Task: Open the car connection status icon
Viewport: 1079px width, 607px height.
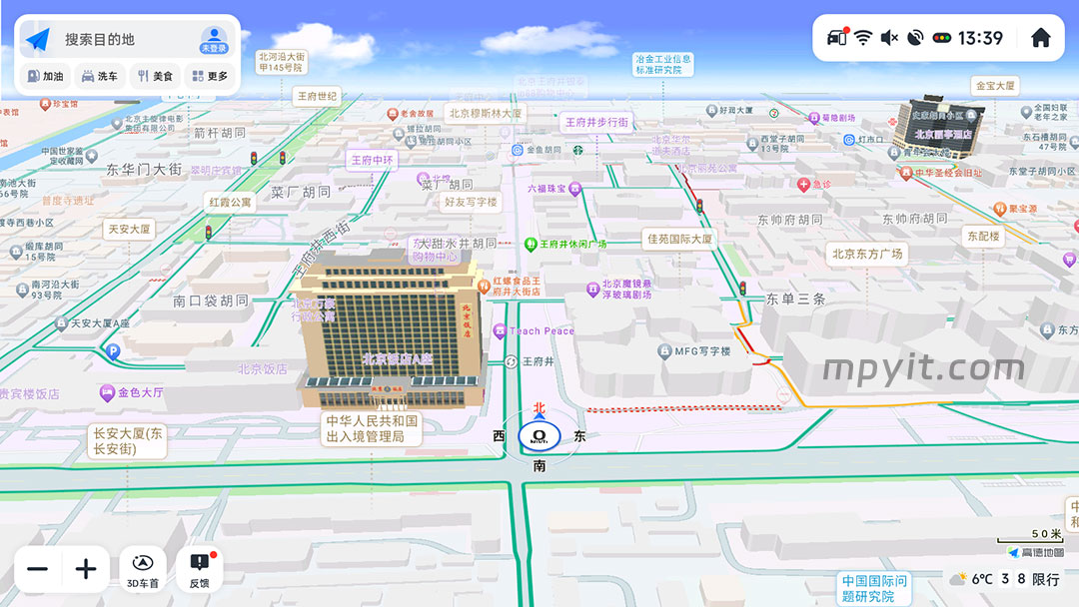Action: (x=837, y=37)
